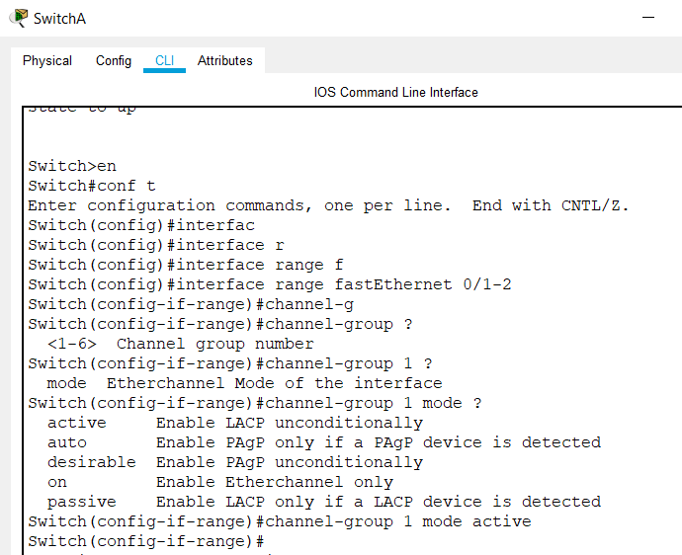
Task: Click the 'Etherchannel Mode of the interface' line
Action: point(244,383)
